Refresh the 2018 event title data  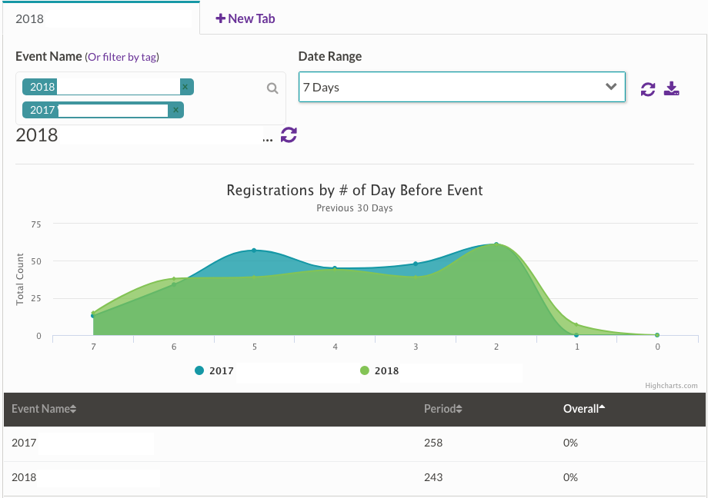(289, 135)
